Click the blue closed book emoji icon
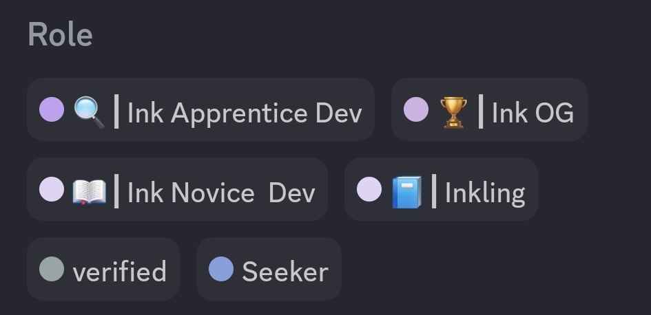The image size is (651, 315). tap(406, 192)
